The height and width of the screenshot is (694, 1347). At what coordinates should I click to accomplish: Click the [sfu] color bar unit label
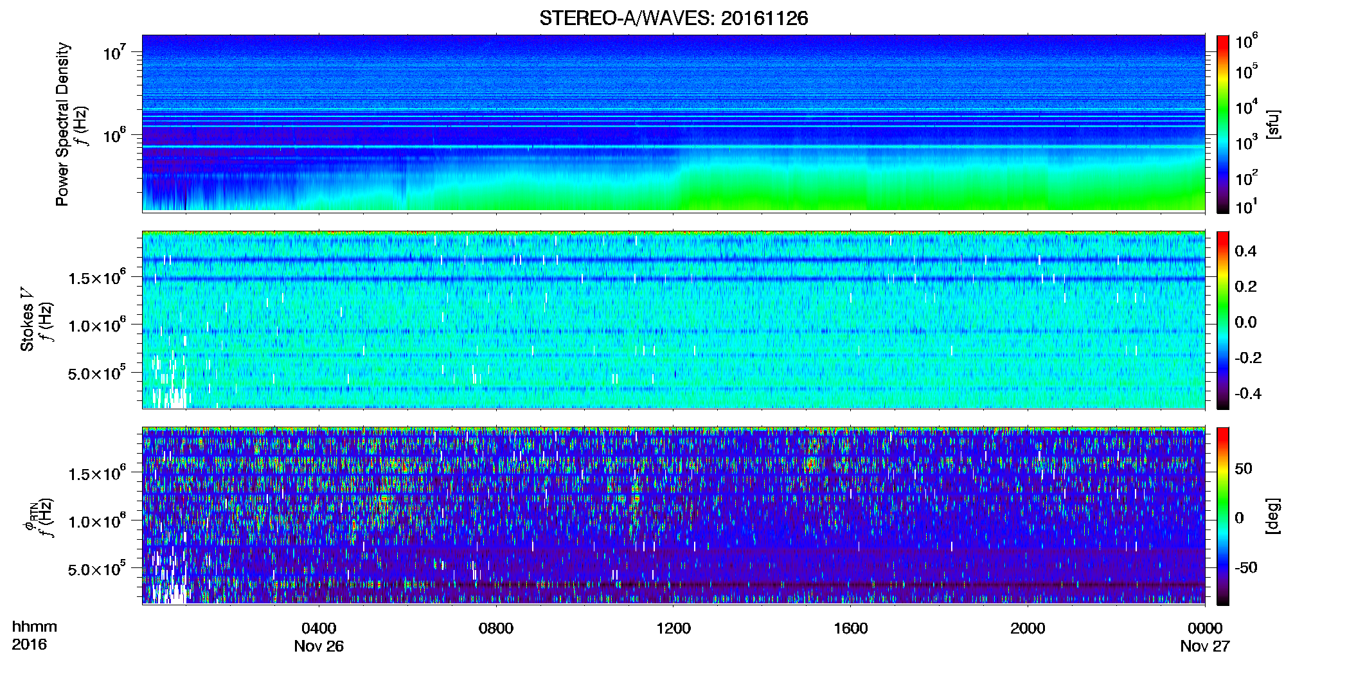[x=1273, y=124]
